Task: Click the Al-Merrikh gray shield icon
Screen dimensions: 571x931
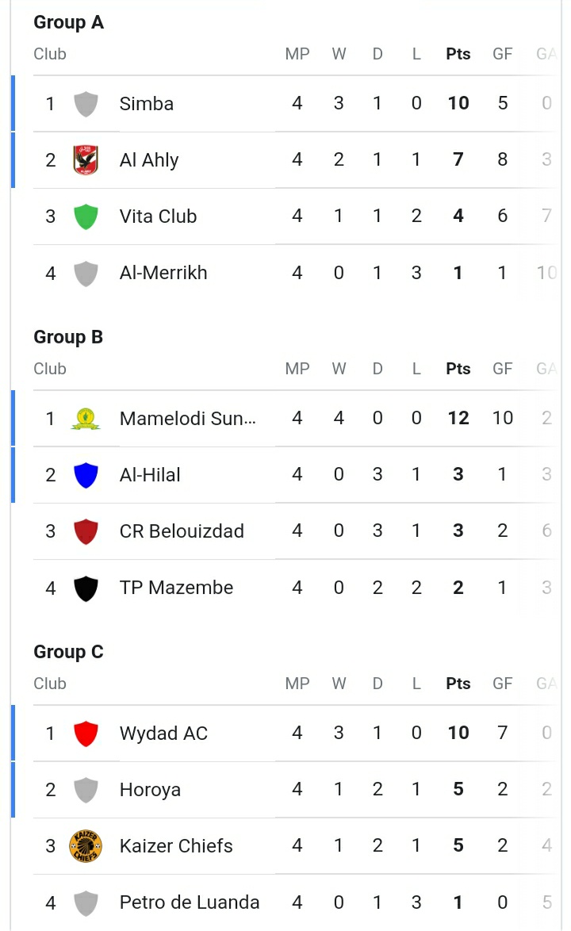Action: pyautogui.click(x=86, y=273)
